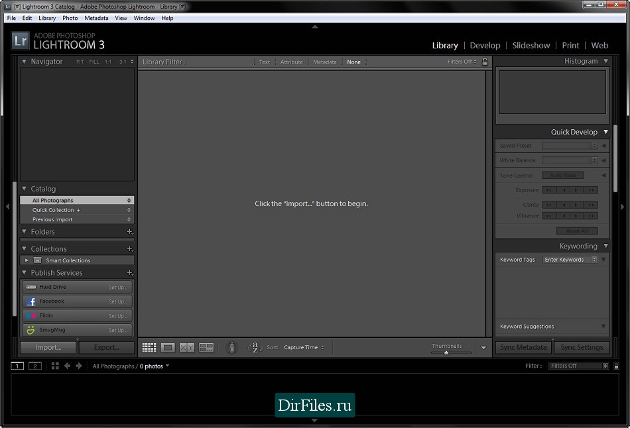Click the Import... button
Screen dimensions: 630x428
[x=48, y=347]
